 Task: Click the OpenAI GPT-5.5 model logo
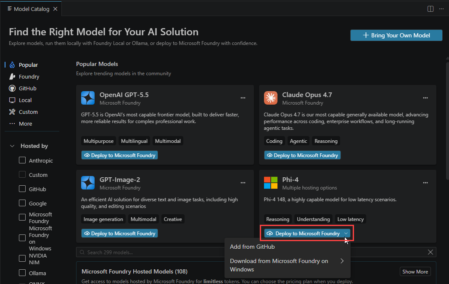coord(88,98)
